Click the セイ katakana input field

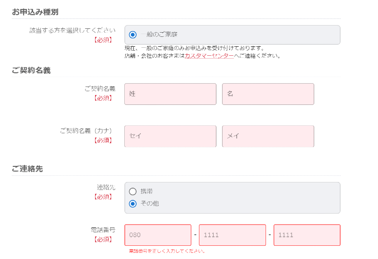(x=170, y=136)
